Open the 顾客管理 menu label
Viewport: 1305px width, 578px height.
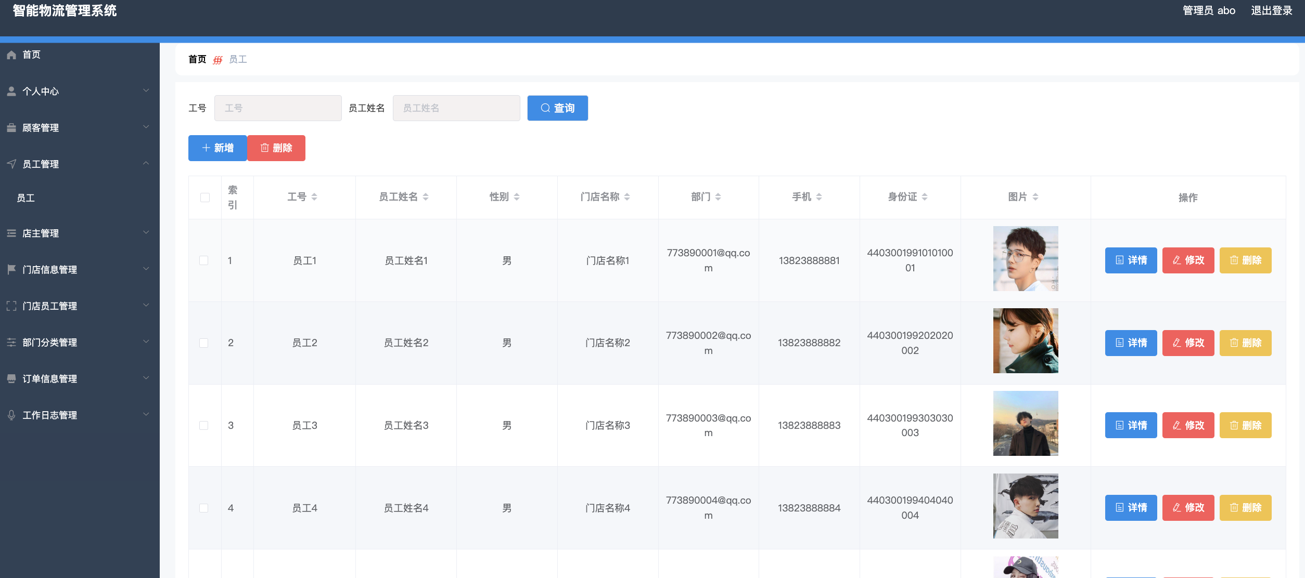(41, 128)
